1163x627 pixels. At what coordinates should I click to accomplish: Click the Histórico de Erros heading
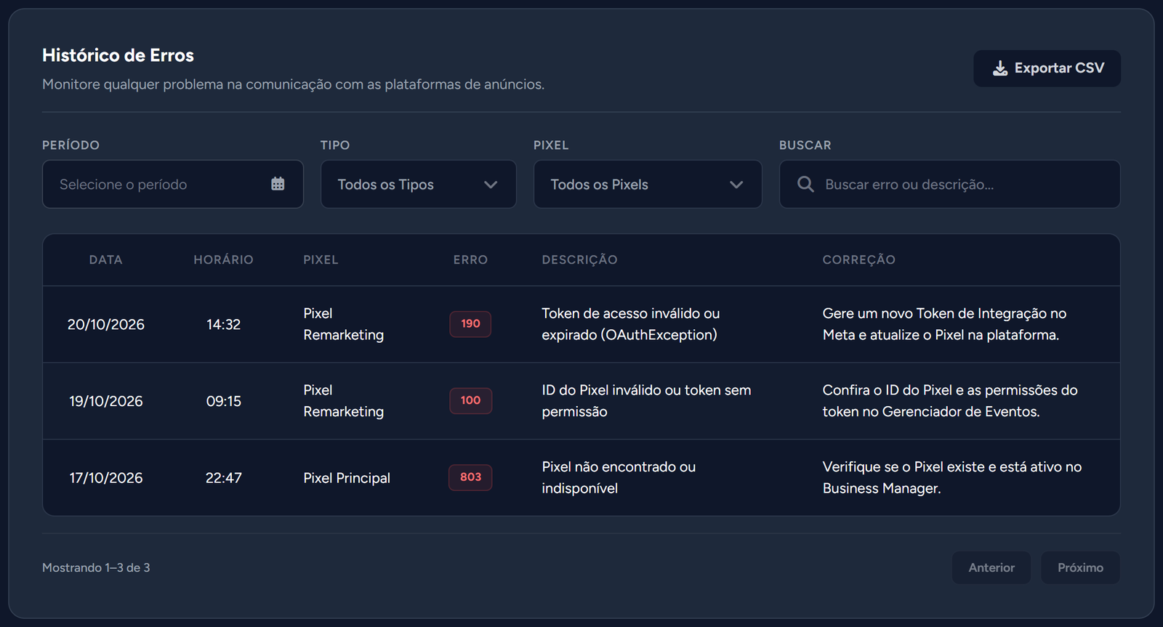pyautogui.click(x=118, y=55)
